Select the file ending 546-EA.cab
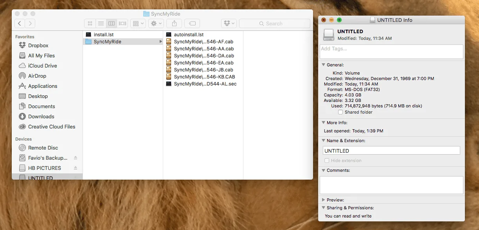The height and width of the screenshot is (230, 479). pyautogui.click(x=203, y=63)
